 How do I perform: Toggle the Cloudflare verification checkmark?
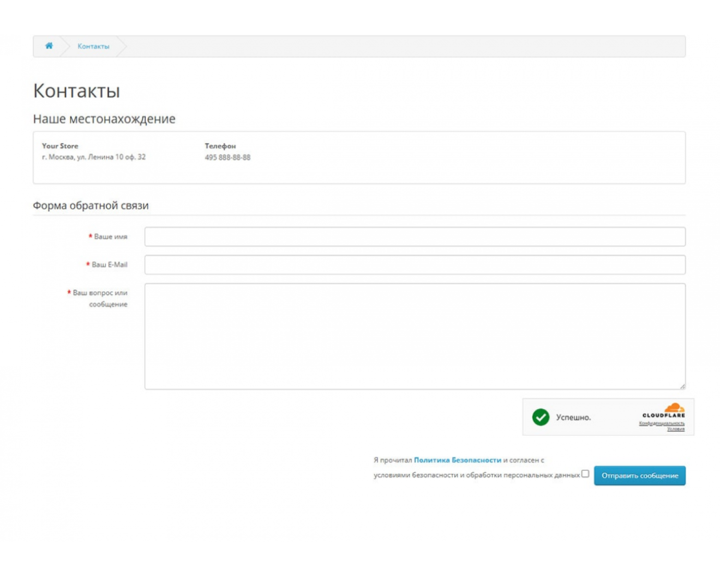click(x=541, y=417)
